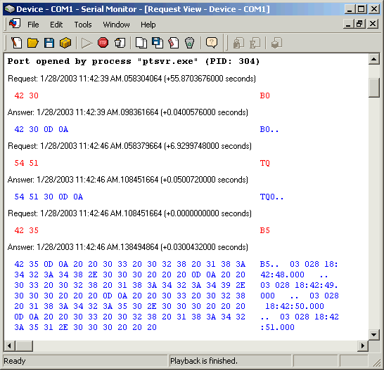Open the File menu

33,25
